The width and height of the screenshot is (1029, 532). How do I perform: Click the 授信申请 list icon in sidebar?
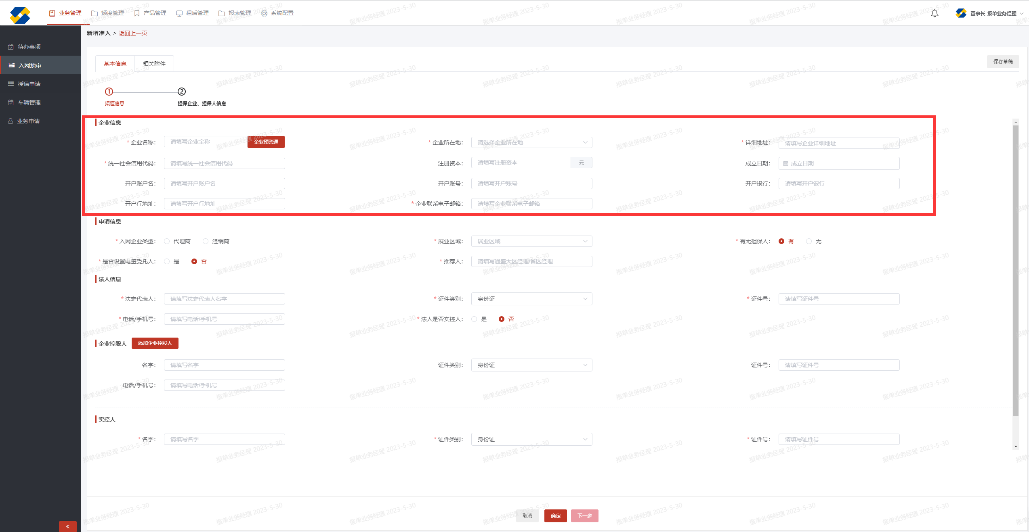click(11, 84)
